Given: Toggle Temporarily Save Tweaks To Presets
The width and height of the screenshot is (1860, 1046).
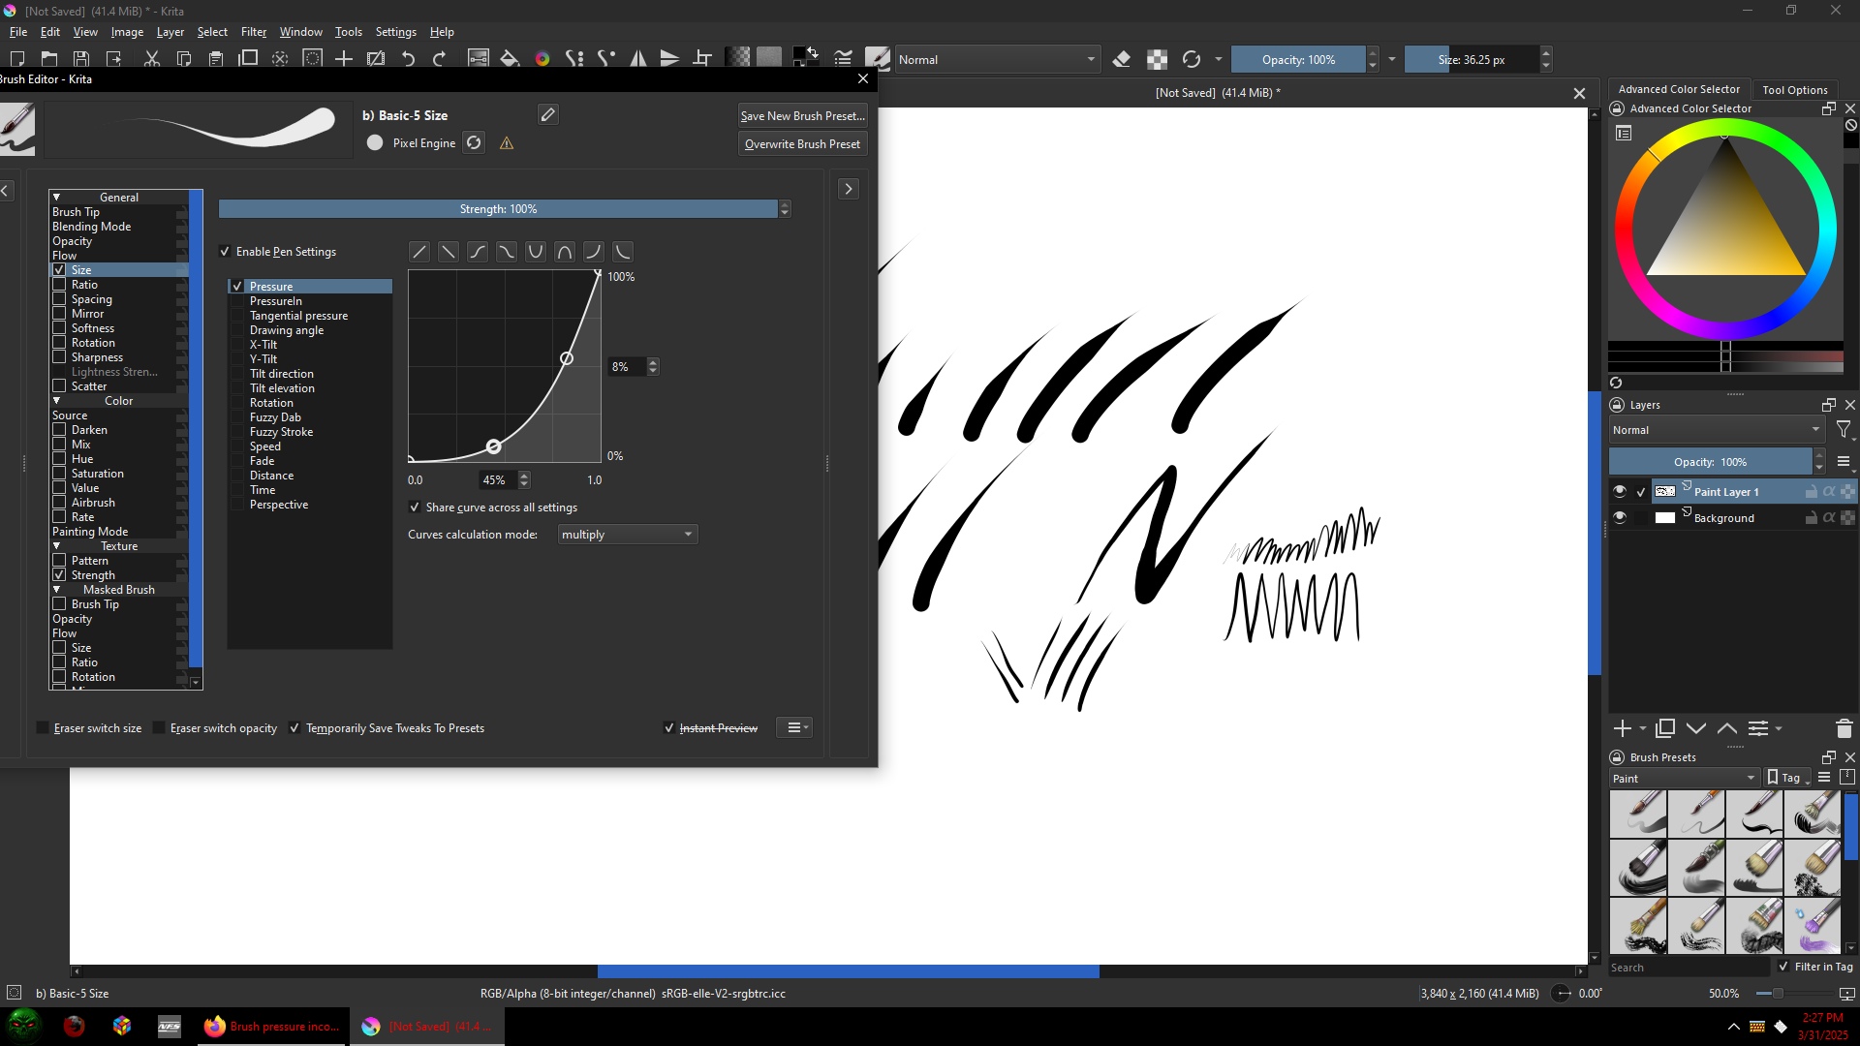Looking at the screenshot, I should click(x=294, y=728).
